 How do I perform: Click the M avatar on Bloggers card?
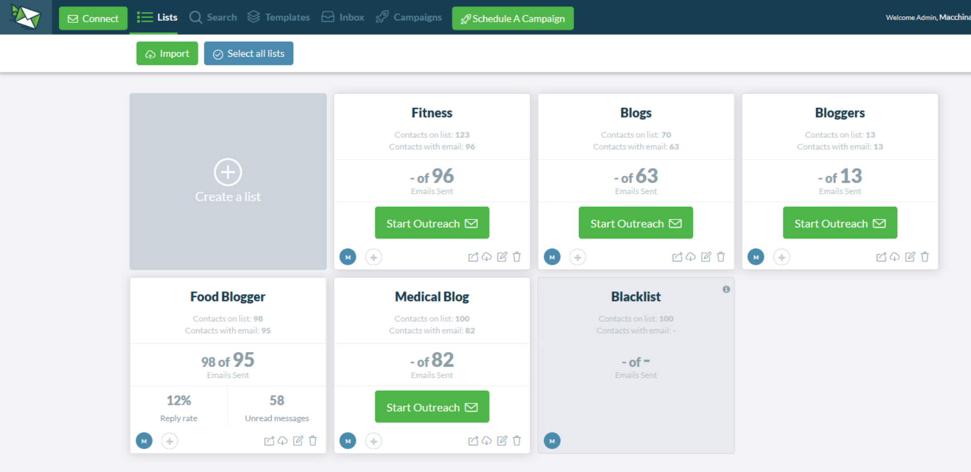pos(756,257)
